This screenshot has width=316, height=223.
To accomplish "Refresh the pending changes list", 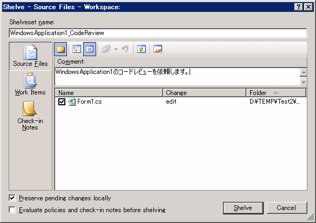I will (142, 49).
